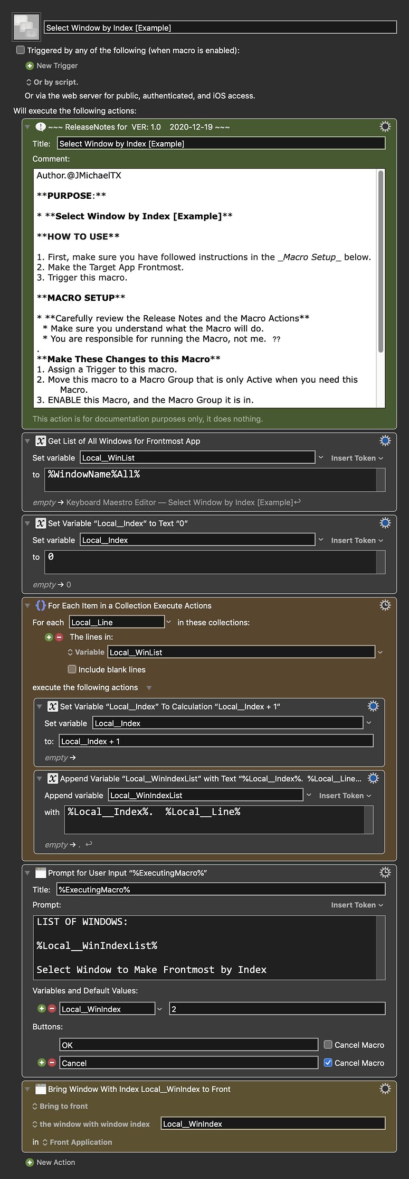Collapse the For Each Item action
Image resolution: width=409 pixels, height=1179 pixels.
pyautogui.click(x=28, y=606)
